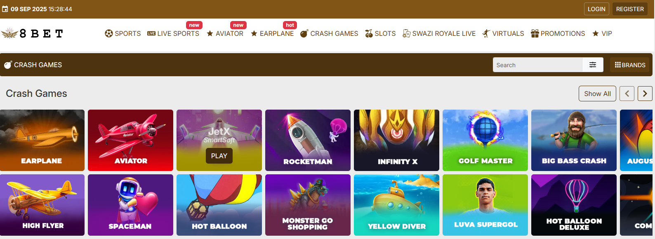Click the Sports soccer ball icon
This screenshot has height=239, width=655.
(109, 33)
